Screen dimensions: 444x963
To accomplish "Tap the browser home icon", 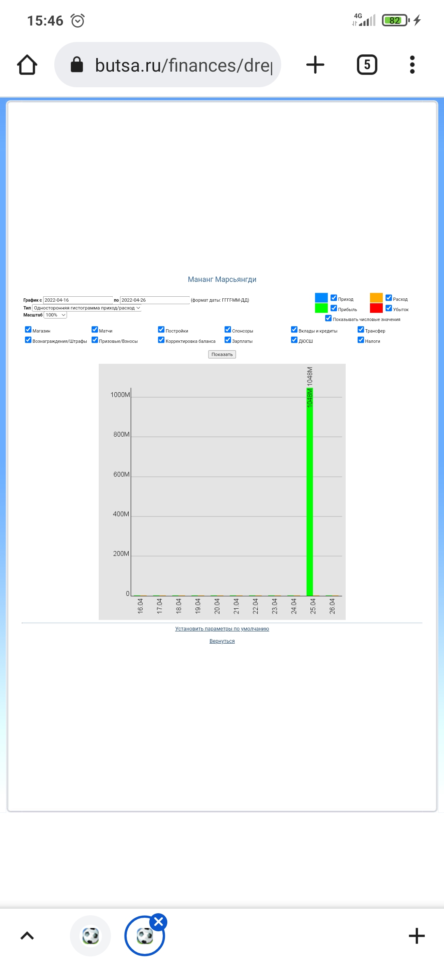I will [x=27, y=65].
